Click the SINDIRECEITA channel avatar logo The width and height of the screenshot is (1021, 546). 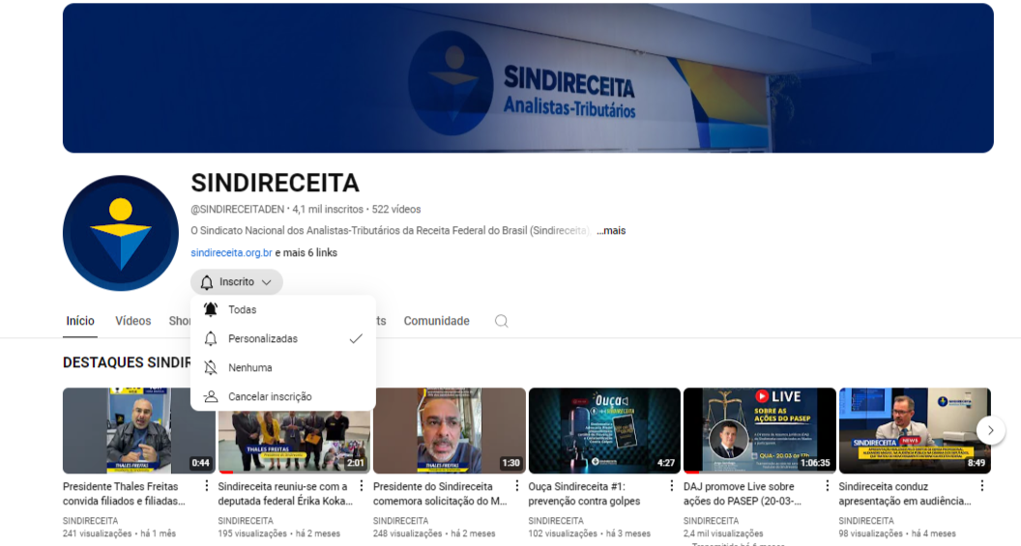pyautogui.click(x=121, y=233)
